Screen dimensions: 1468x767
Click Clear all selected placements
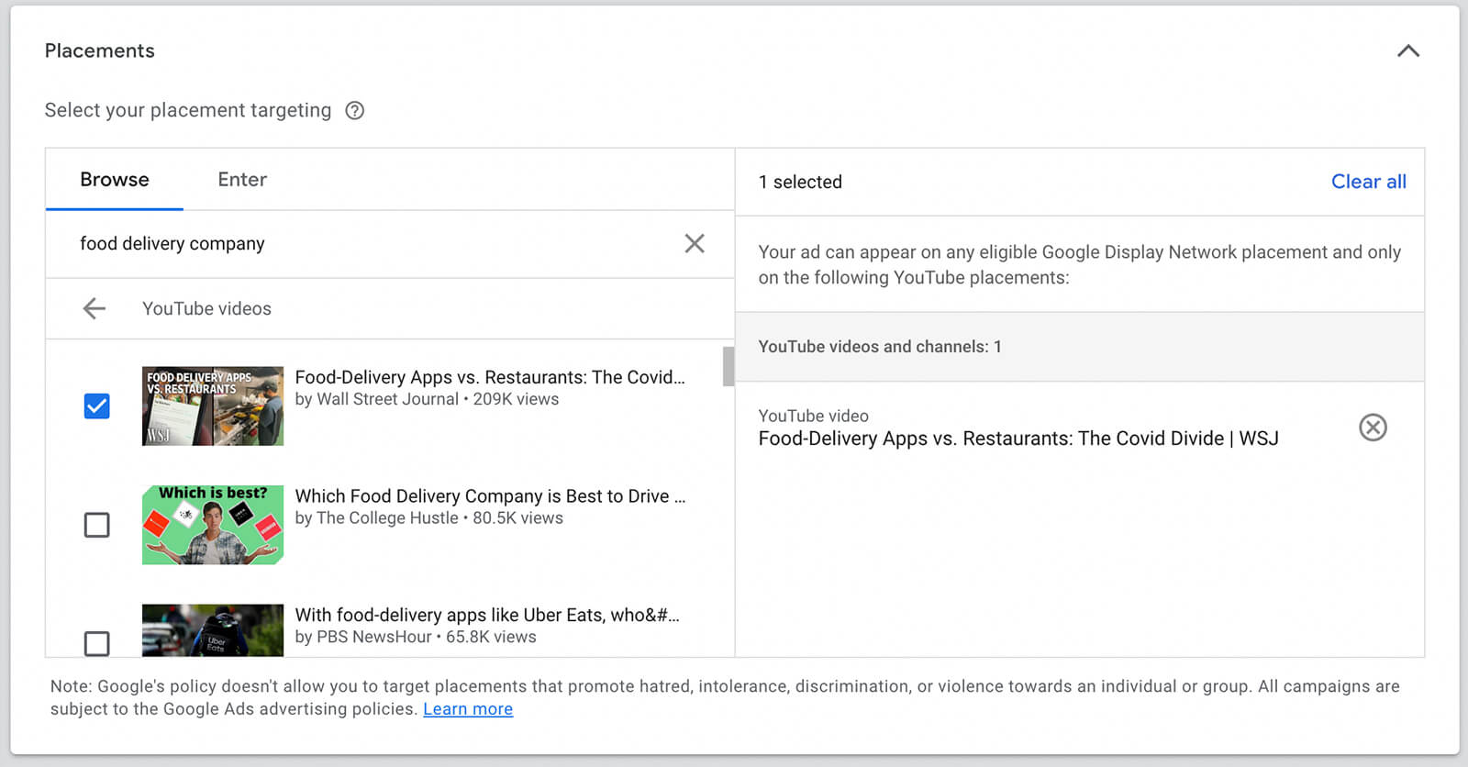point(1368,182)
